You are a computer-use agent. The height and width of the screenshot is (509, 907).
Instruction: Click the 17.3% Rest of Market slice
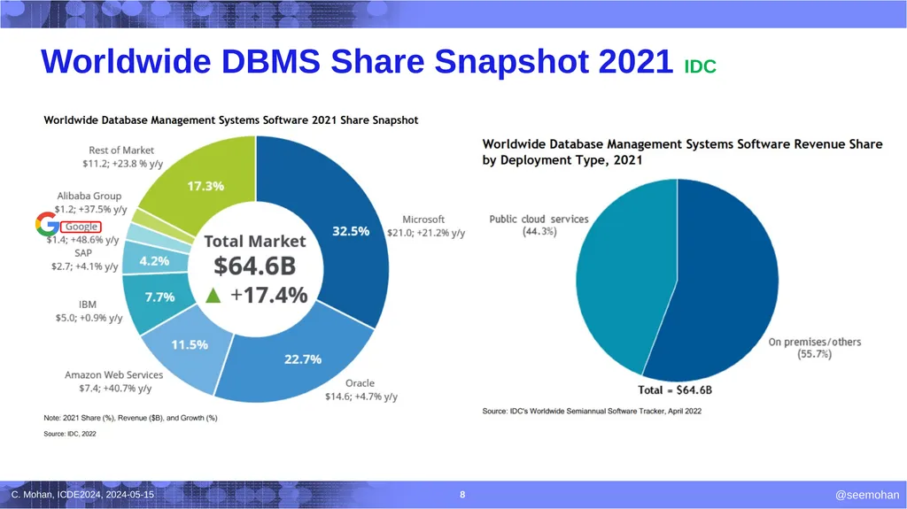point(205,186)
